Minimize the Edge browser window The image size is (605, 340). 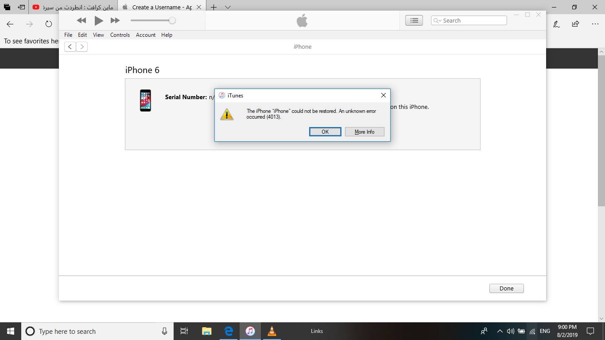pos(554,7)
